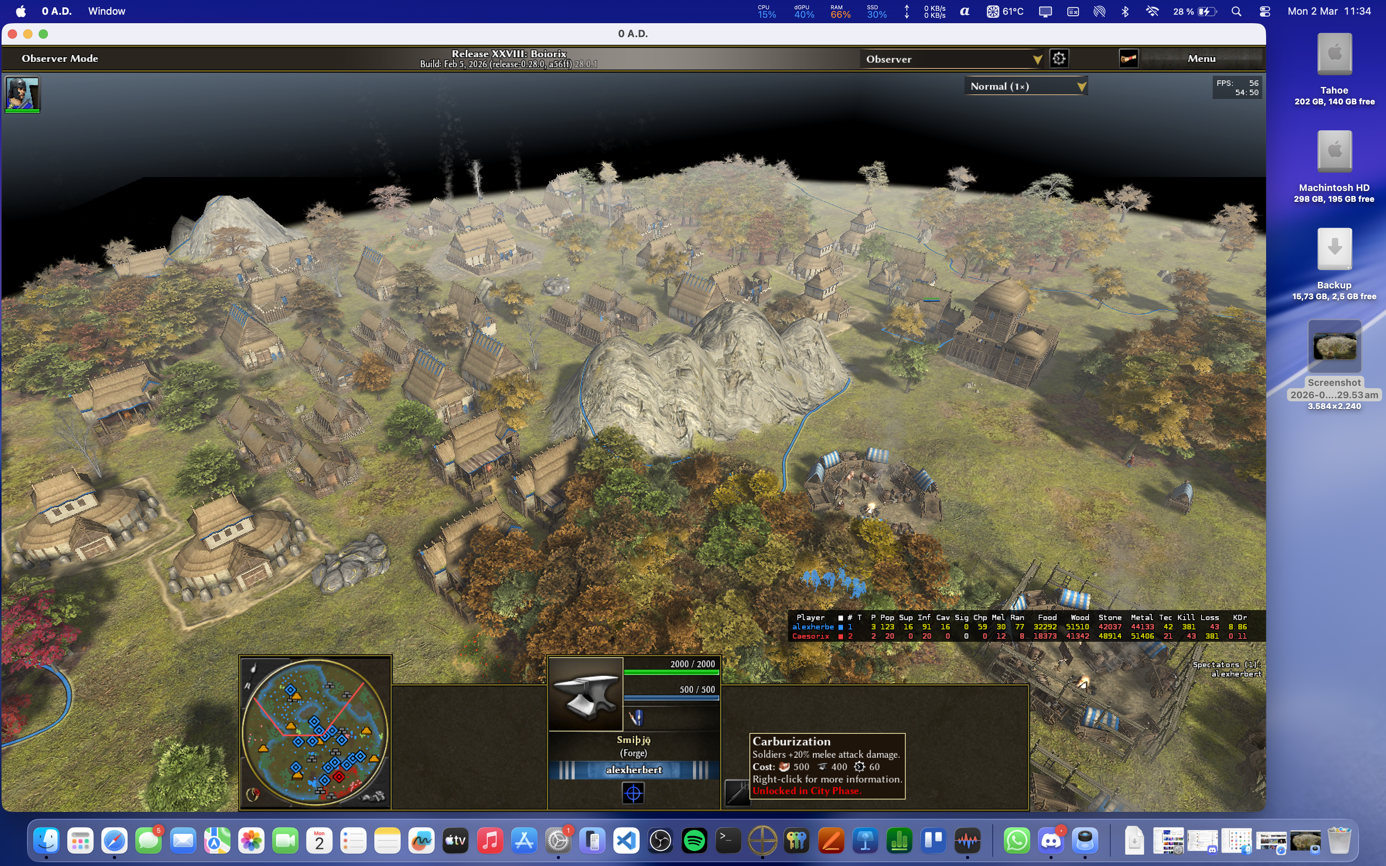This screenshot has width=1386, height=866.
Task: Click the scroll icon beside Menu
Action: pyautogui.click(x=1128, y=58)
